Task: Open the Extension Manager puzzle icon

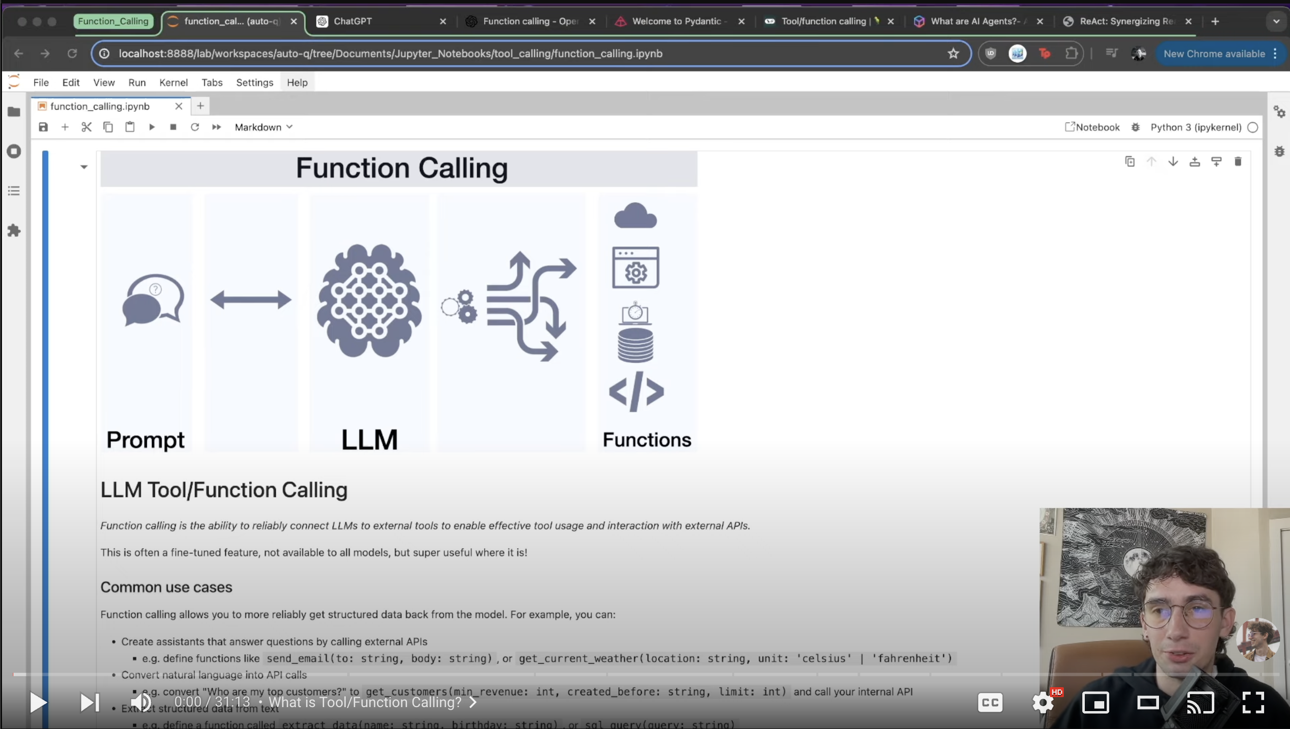Action: (14, 231)
